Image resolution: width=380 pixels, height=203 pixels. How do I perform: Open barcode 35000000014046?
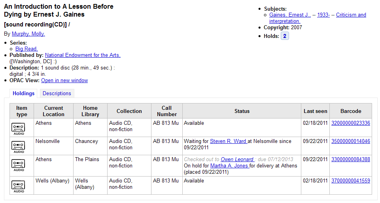click(350, 141)
